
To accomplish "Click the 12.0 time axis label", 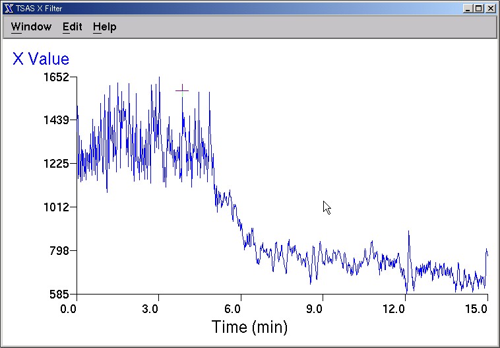I will [x=394, y=309].
